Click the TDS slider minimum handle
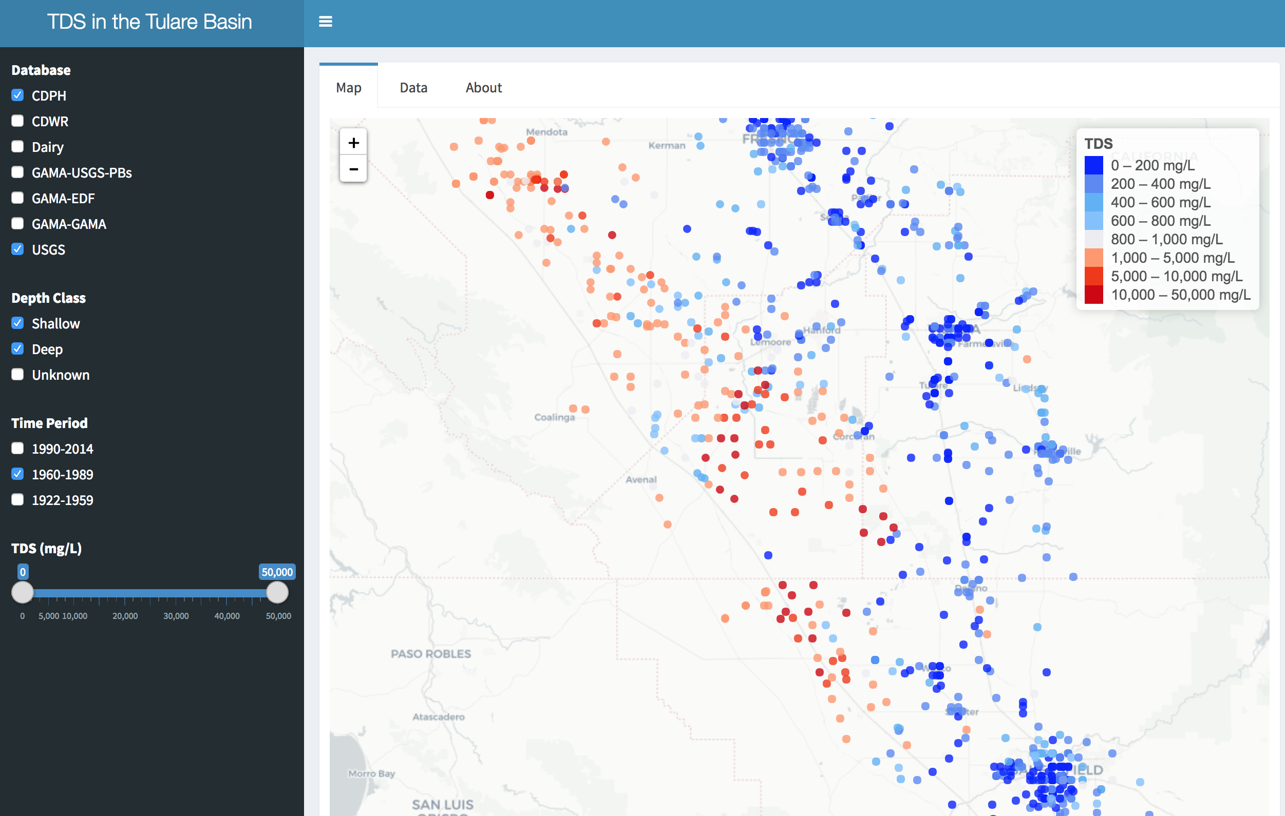 point(23,593)
